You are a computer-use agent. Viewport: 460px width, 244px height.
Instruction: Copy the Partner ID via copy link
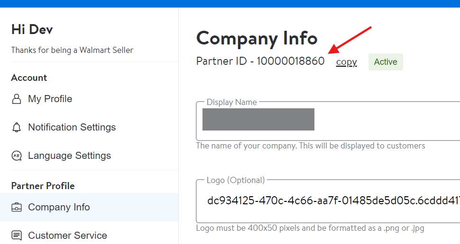[x=346, y=62]
